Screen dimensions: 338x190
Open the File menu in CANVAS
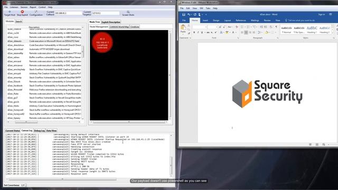[x=6, y=7]
